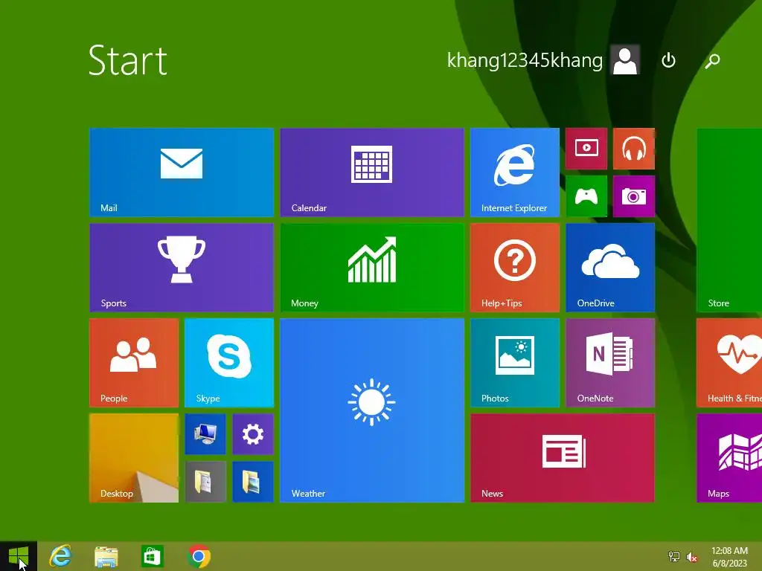Open the Music headphones tile

[x=634, y=149]
